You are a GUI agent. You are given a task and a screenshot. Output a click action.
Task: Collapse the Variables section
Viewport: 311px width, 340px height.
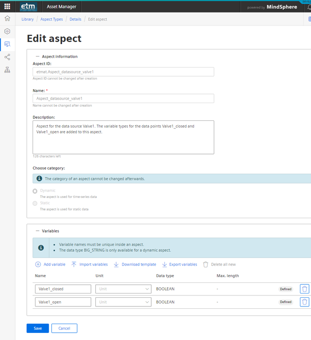[x=38, y=231]
